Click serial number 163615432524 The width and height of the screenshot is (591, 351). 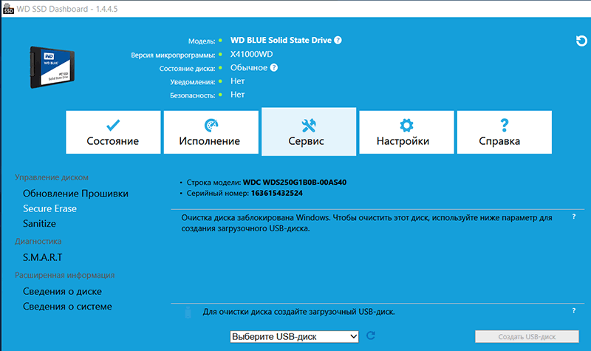coord(276,194)
